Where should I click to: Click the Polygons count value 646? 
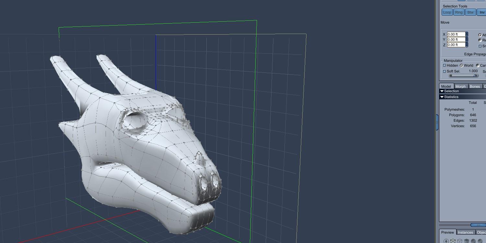[473, 115]
